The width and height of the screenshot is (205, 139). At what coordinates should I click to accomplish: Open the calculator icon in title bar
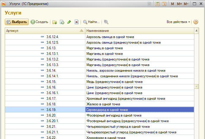pos(158,4)
